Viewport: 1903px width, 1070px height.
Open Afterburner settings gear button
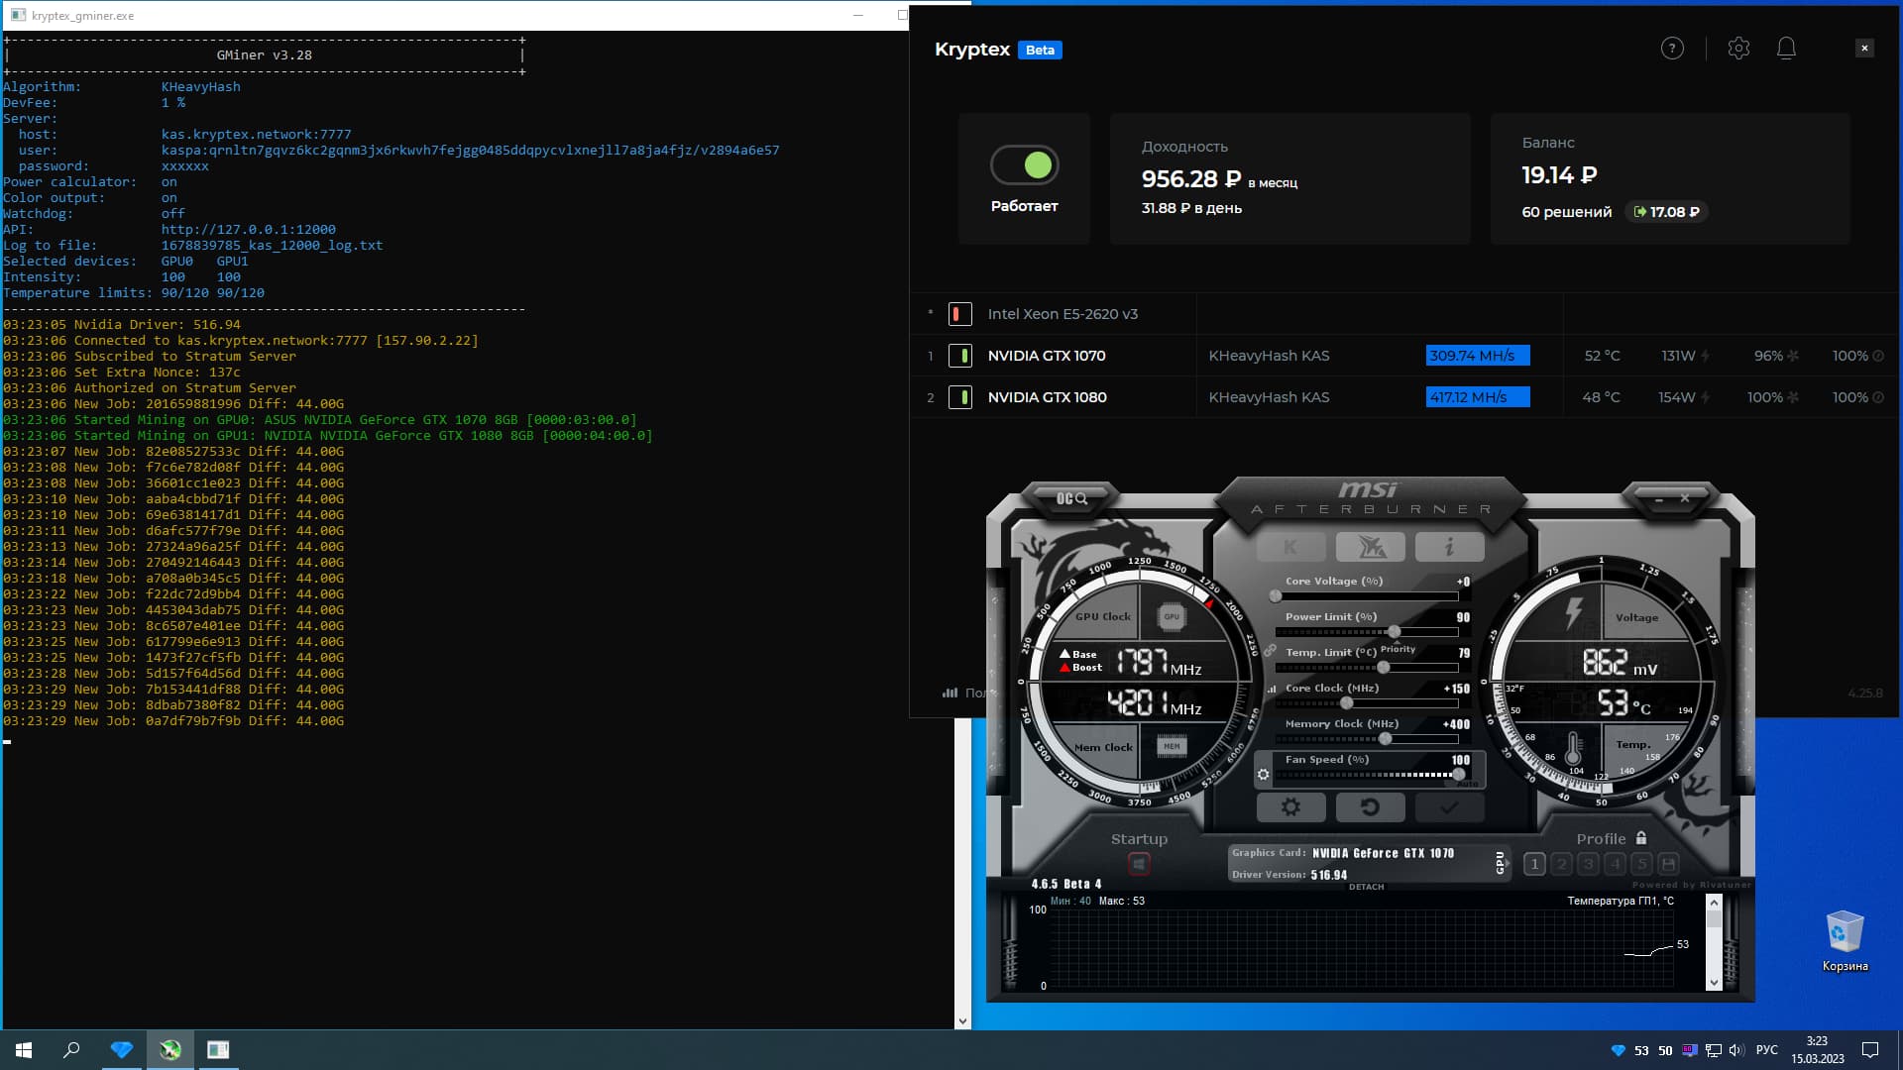point(1290,807)
